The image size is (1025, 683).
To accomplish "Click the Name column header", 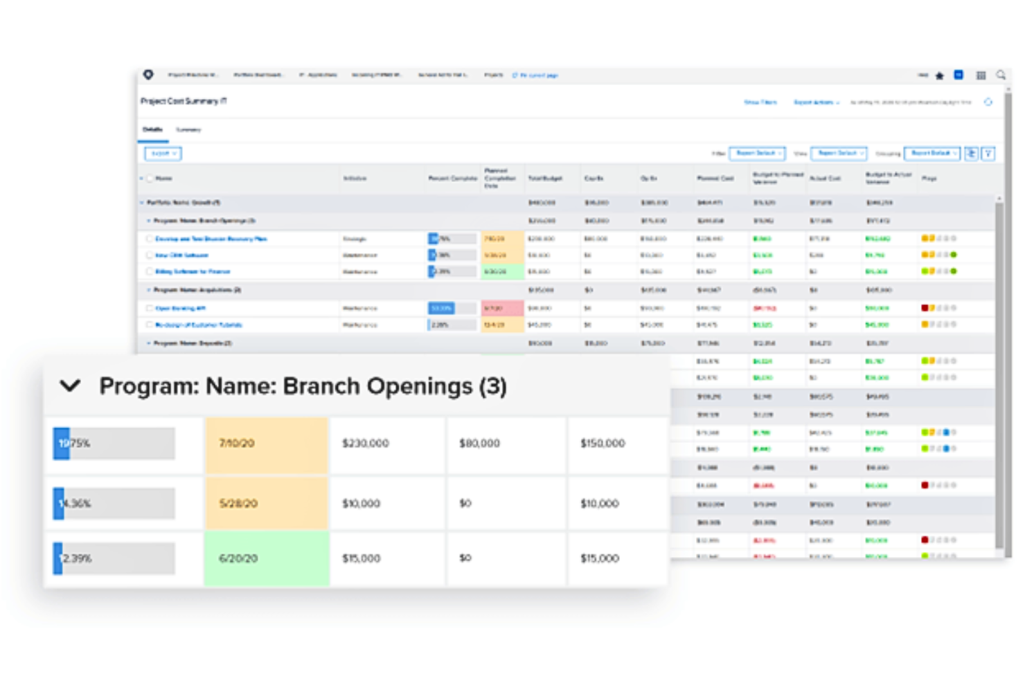I will pyautogui.click(x=163, y=179).
